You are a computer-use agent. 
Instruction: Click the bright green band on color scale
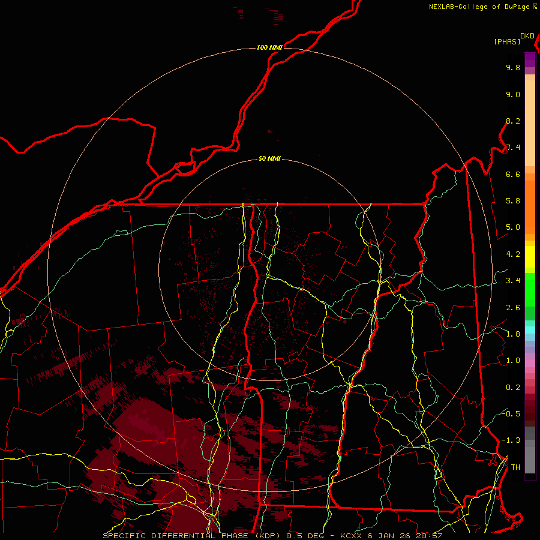pos(530,289)
